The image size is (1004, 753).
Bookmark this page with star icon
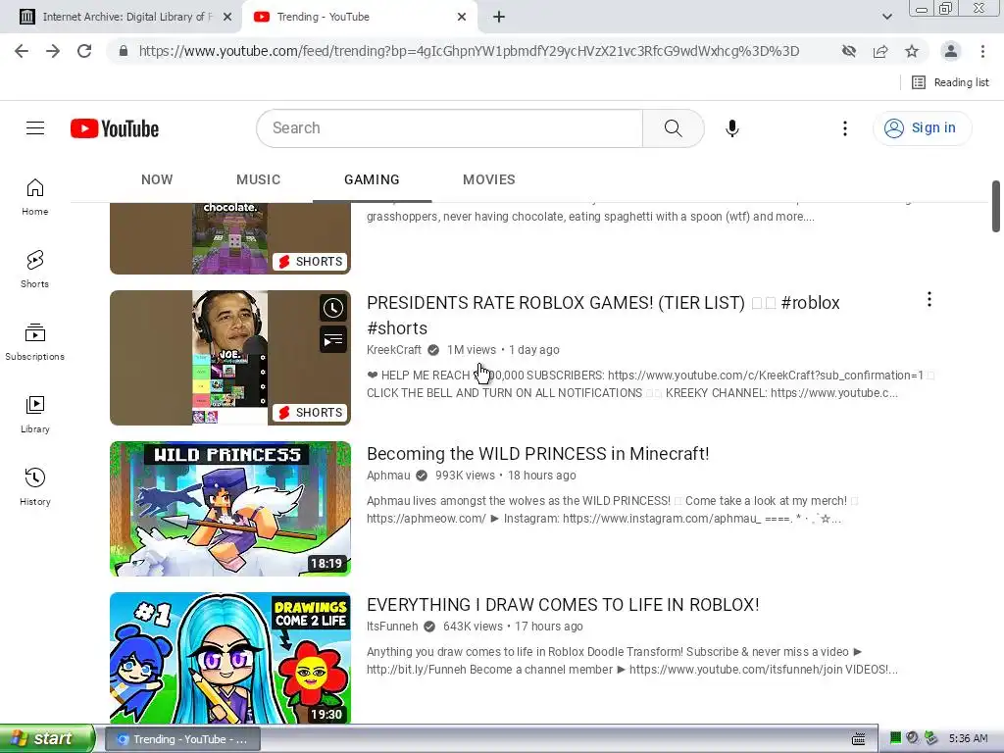tap(912, 51)
